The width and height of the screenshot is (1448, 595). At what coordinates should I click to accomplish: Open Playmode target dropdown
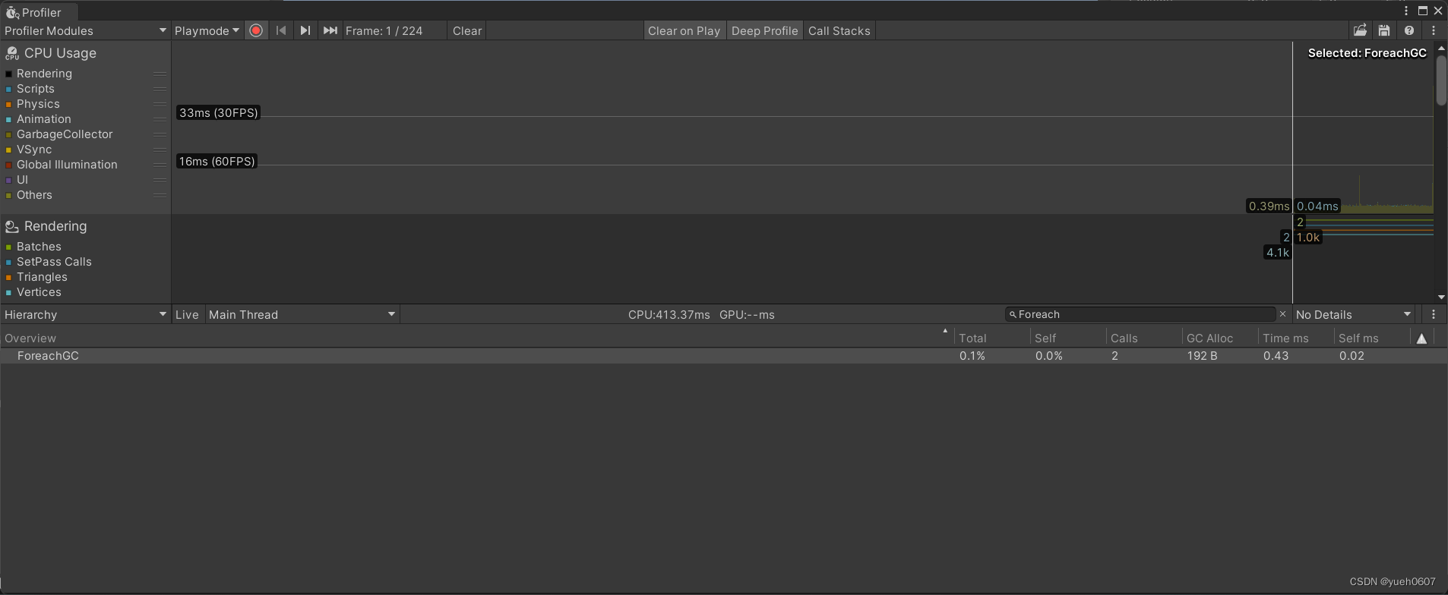(207, 30)
